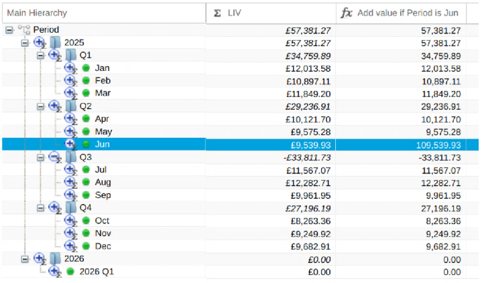Image resolution: width=482 pixels, height=283 pixels.
Task: Select the Main Hierarchy column header
Action: 104,13
